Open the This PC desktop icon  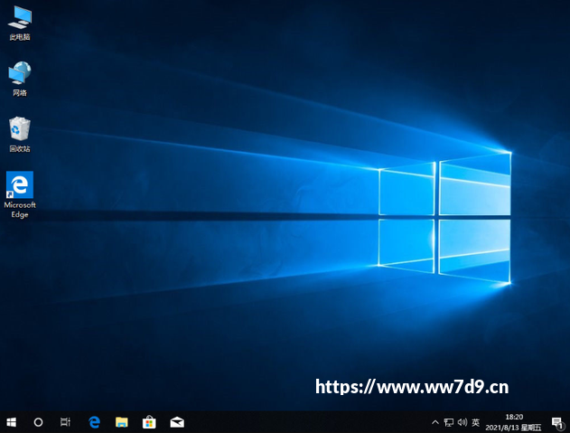20,24
